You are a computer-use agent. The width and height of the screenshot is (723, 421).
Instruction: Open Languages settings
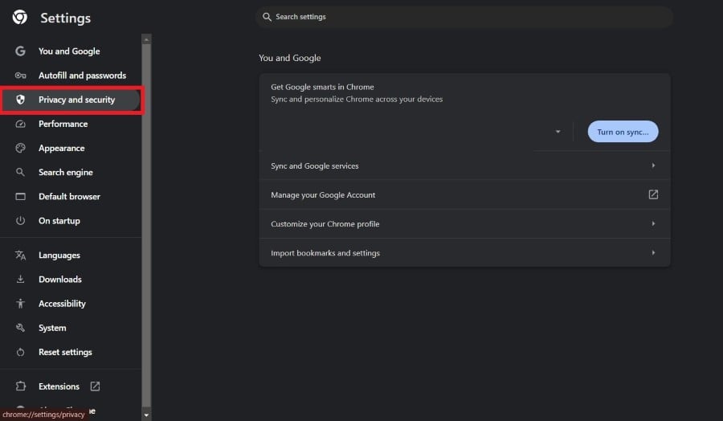pyautogui.click(x=71, y=255)
